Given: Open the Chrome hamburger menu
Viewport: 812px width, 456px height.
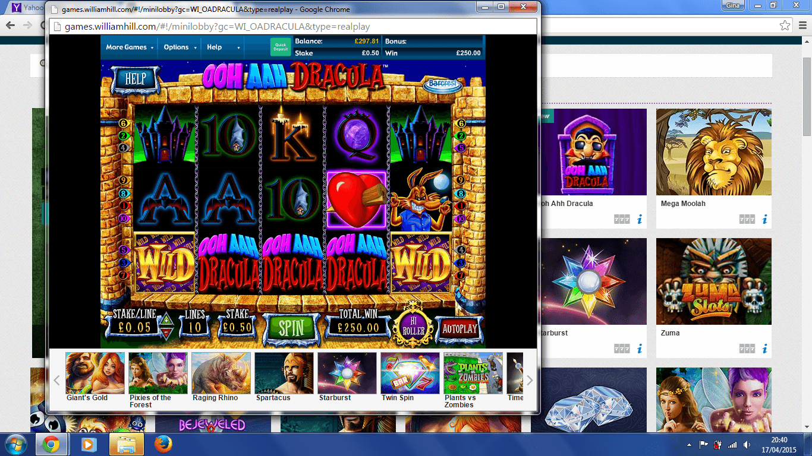Looking at the screenshot, I should 802,26.
